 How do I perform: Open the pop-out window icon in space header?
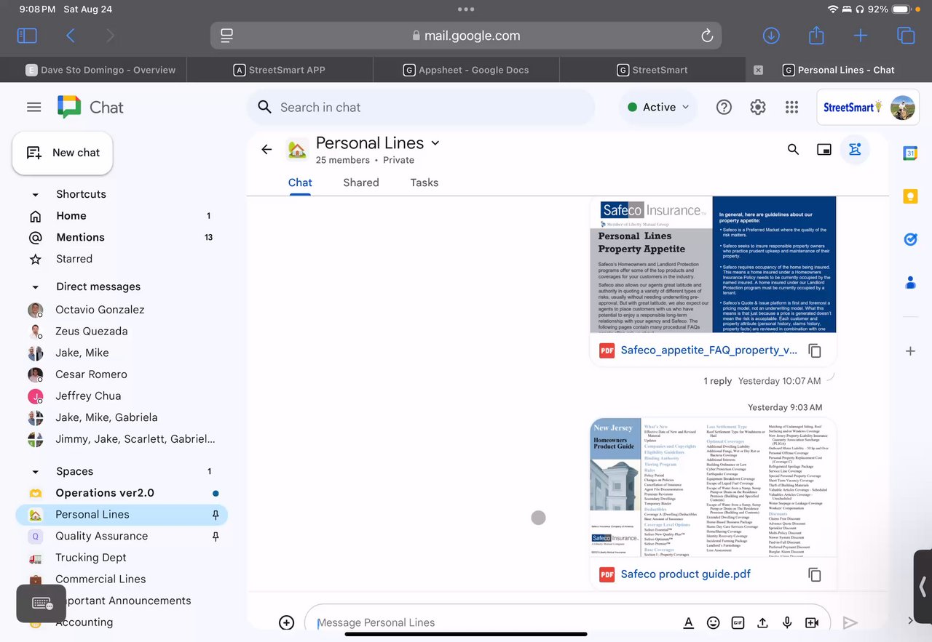click(x=824, y=150)
